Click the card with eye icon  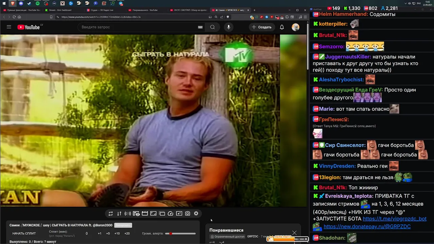136,213
